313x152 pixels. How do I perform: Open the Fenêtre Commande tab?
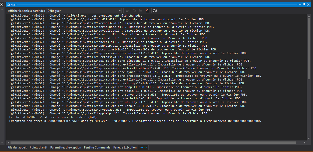tap(97, 147)
